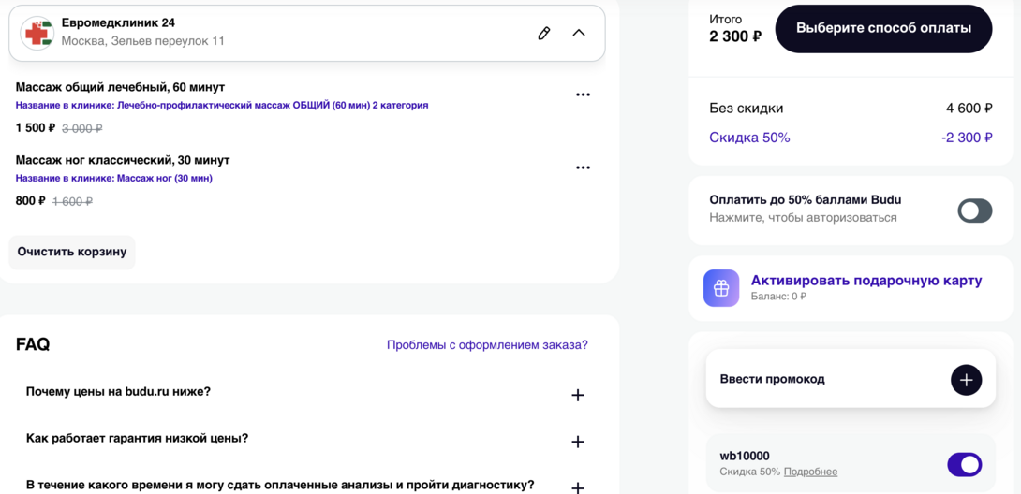Viewport: 1021px width, 494px height.
Task: Click 'Очистить корзину' button
Action: pos(72,252)
